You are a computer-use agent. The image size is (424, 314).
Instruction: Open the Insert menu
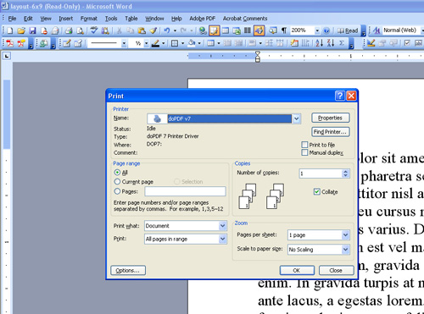pyautogui.click(x=66, y=19)
